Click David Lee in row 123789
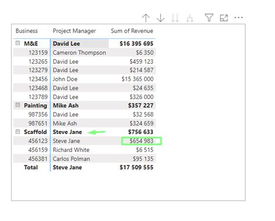This screenshot has width=275, height=221. click(x=66, y=97)
